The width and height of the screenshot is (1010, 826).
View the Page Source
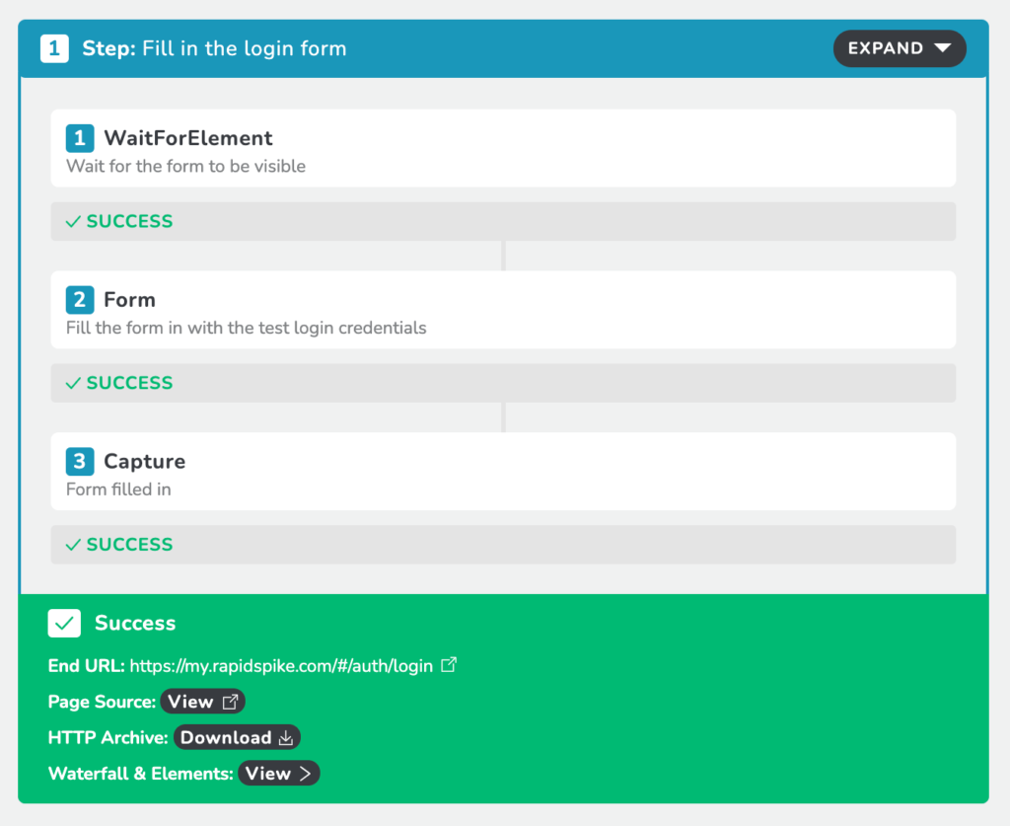click(202, 702)
